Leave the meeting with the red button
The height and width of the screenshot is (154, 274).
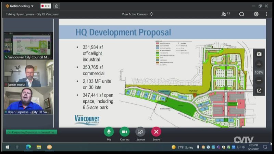(156, 132)
